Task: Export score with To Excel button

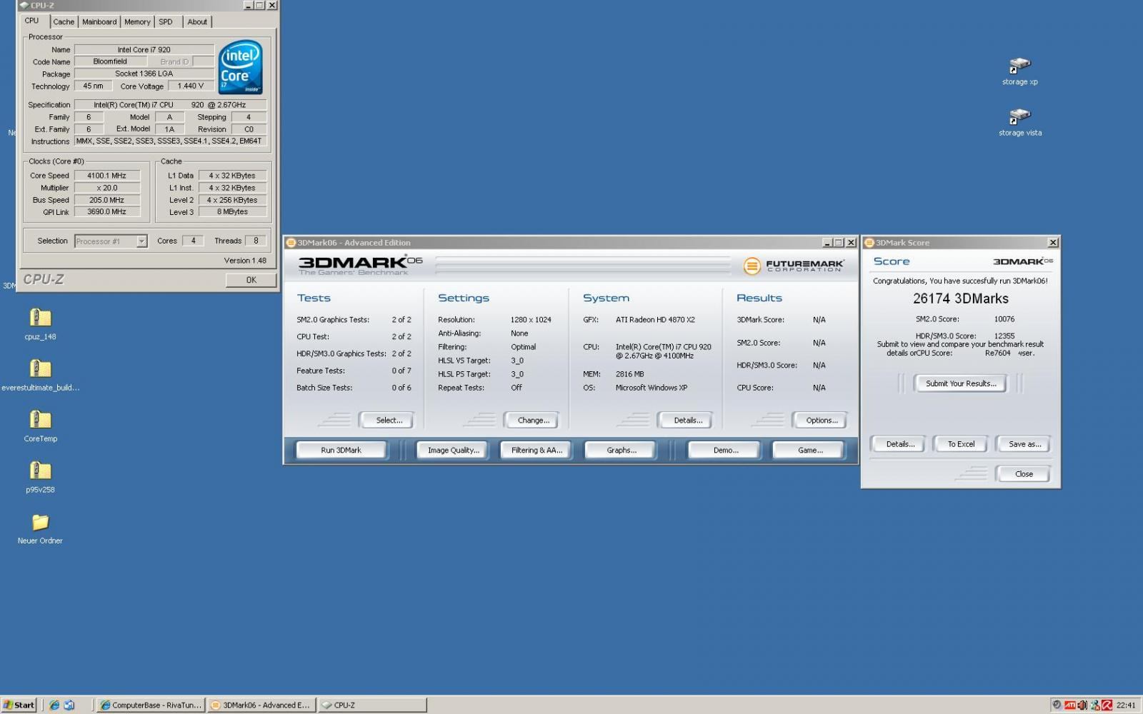Action: [961, 444]
